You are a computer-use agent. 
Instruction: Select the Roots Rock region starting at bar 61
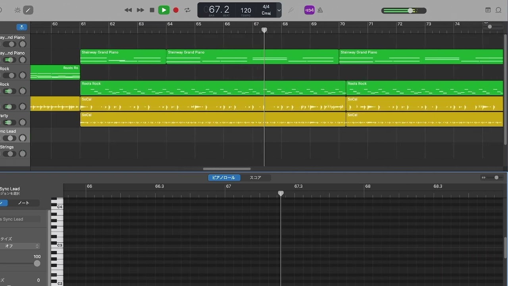[213, 88]
